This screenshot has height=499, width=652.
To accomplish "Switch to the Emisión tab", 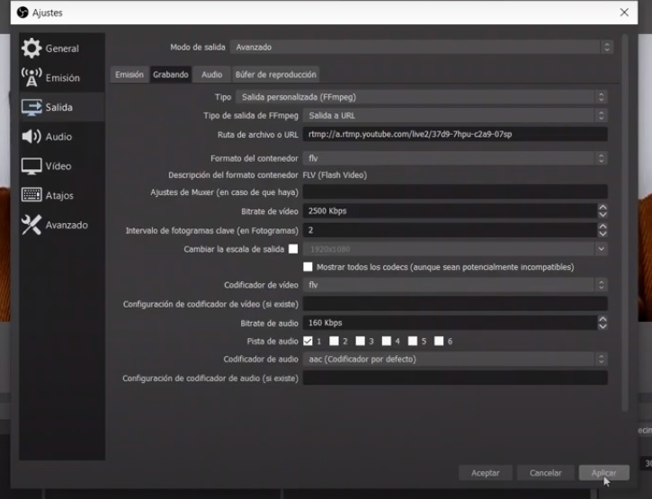I will (x=129, y=75).
